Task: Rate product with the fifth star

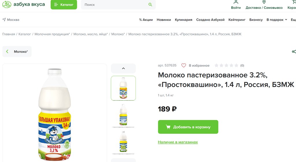Action: [236, 66]
